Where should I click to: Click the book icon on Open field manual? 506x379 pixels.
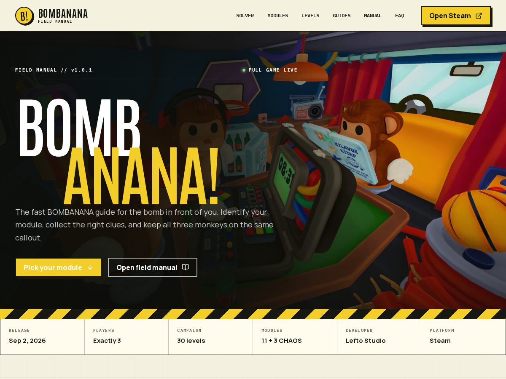[185, 267]
